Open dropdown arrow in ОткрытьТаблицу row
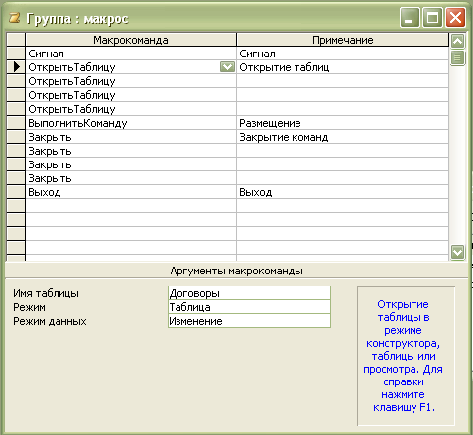The image size is (473, 435). 227,67
